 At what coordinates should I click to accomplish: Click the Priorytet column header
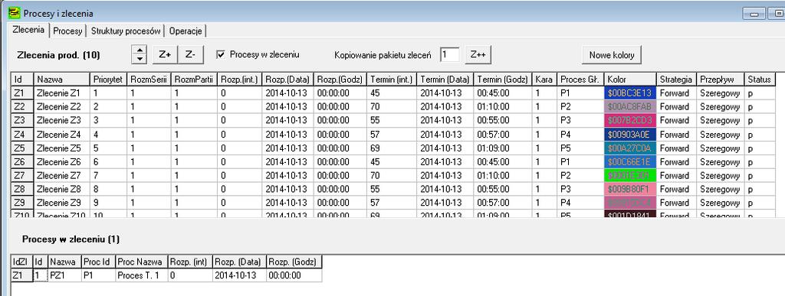tap(108, 80)
